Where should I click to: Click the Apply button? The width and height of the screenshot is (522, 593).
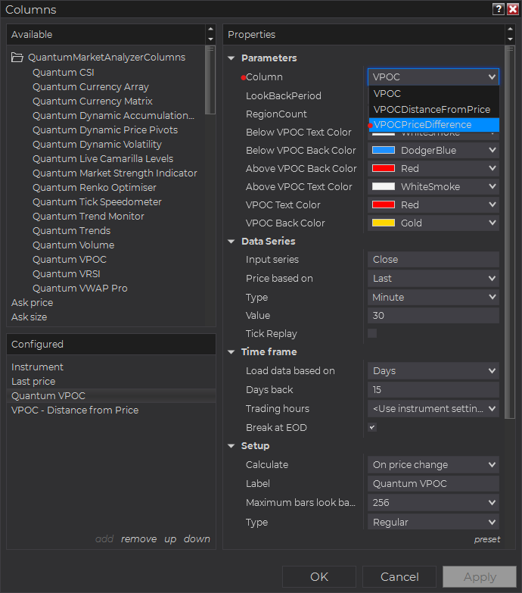point(480,577)
